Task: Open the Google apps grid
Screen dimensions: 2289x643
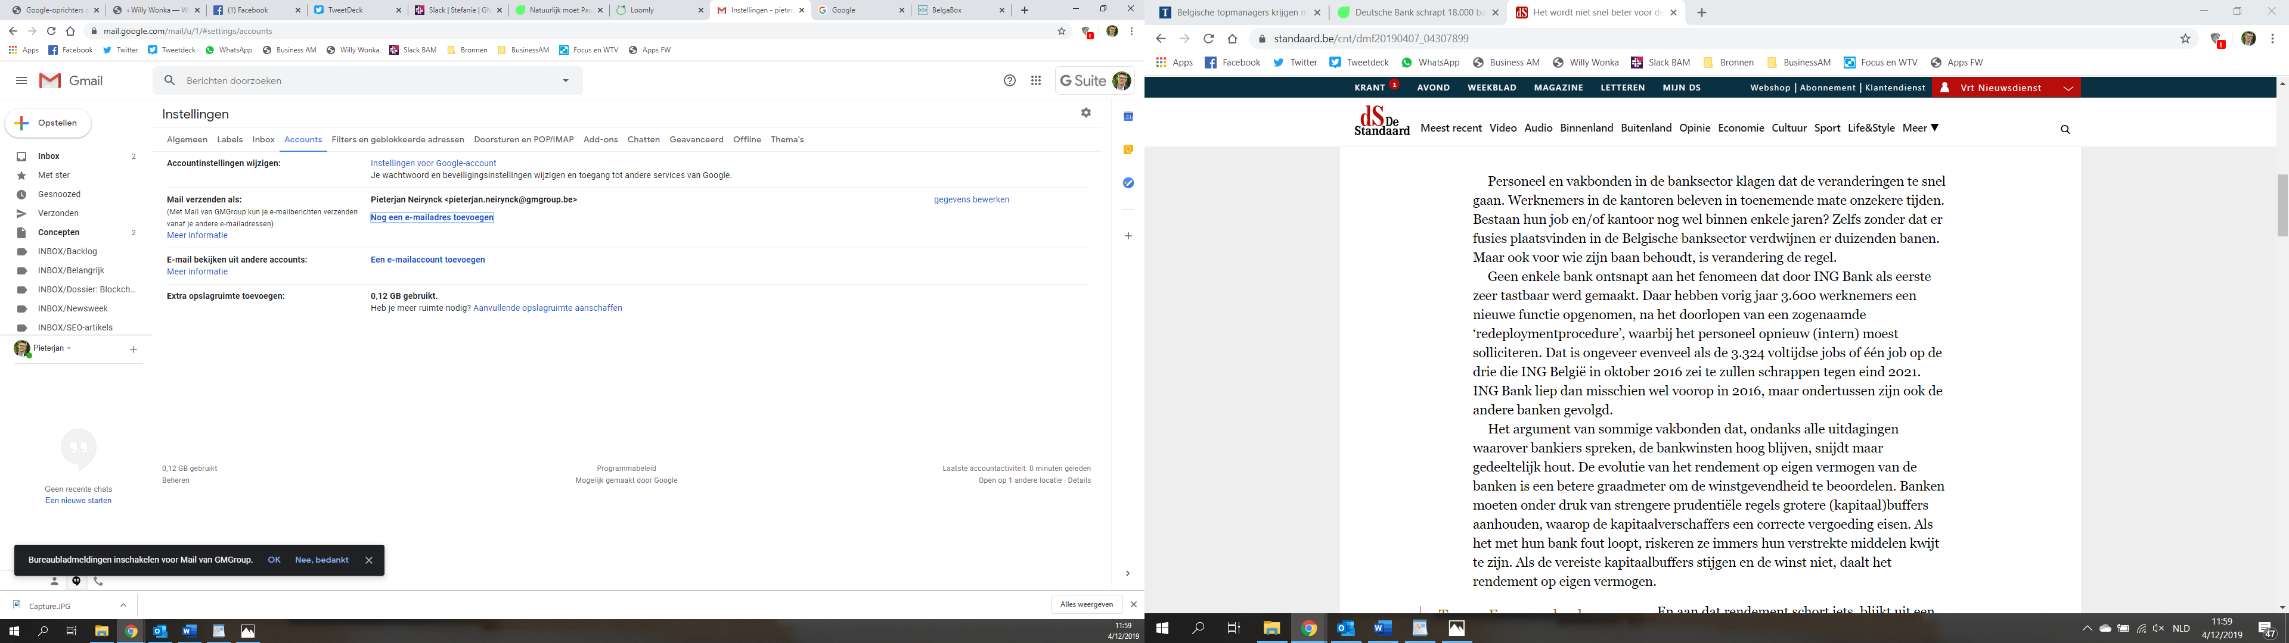Action: (1035, 81)
